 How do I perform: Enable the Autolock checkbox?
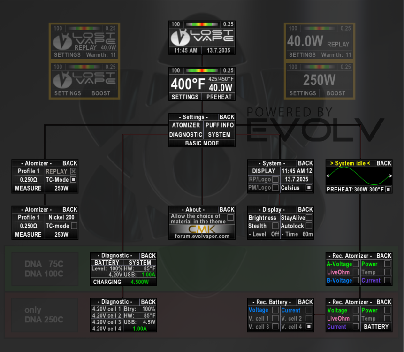[x=309, y=226]
